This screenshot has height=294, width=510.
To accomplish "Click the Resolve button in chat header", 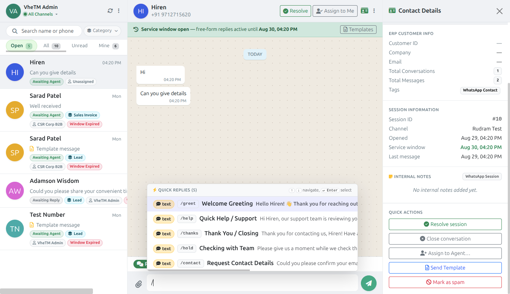I will [x=296, y=11].
